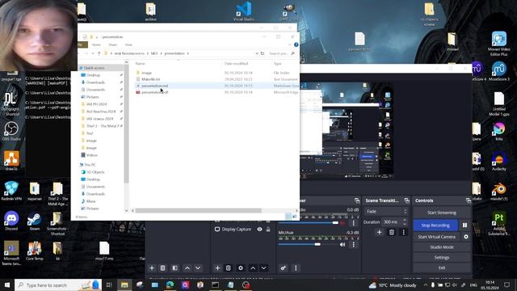Open Audacity desktop shortcut
The height and width of the screenshot is (291, 517).
[499, 162]
